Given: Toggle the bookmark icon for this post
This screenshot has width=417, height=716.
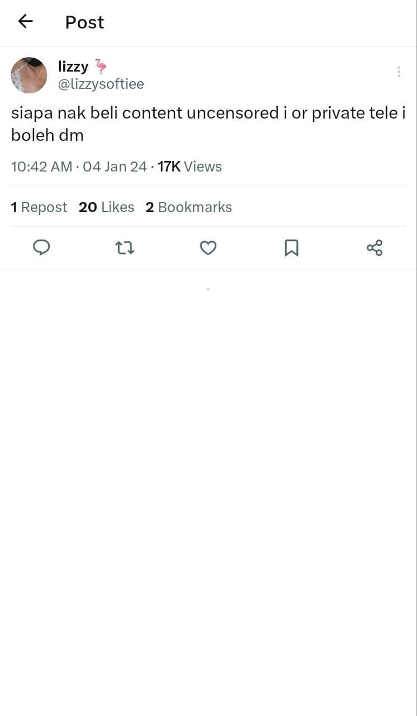Looking at the screenshot, I should (291, 248).
